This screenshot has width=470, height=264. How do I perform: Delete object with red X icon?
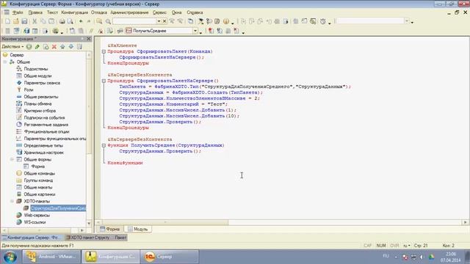54,47
